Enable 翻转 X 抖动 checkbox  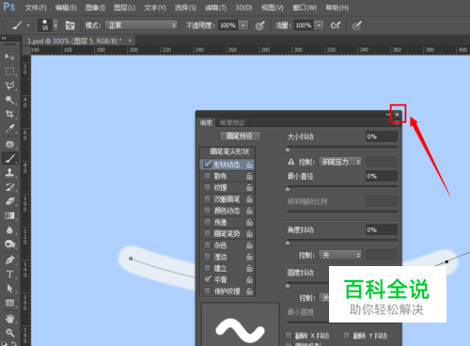point(289,336)
